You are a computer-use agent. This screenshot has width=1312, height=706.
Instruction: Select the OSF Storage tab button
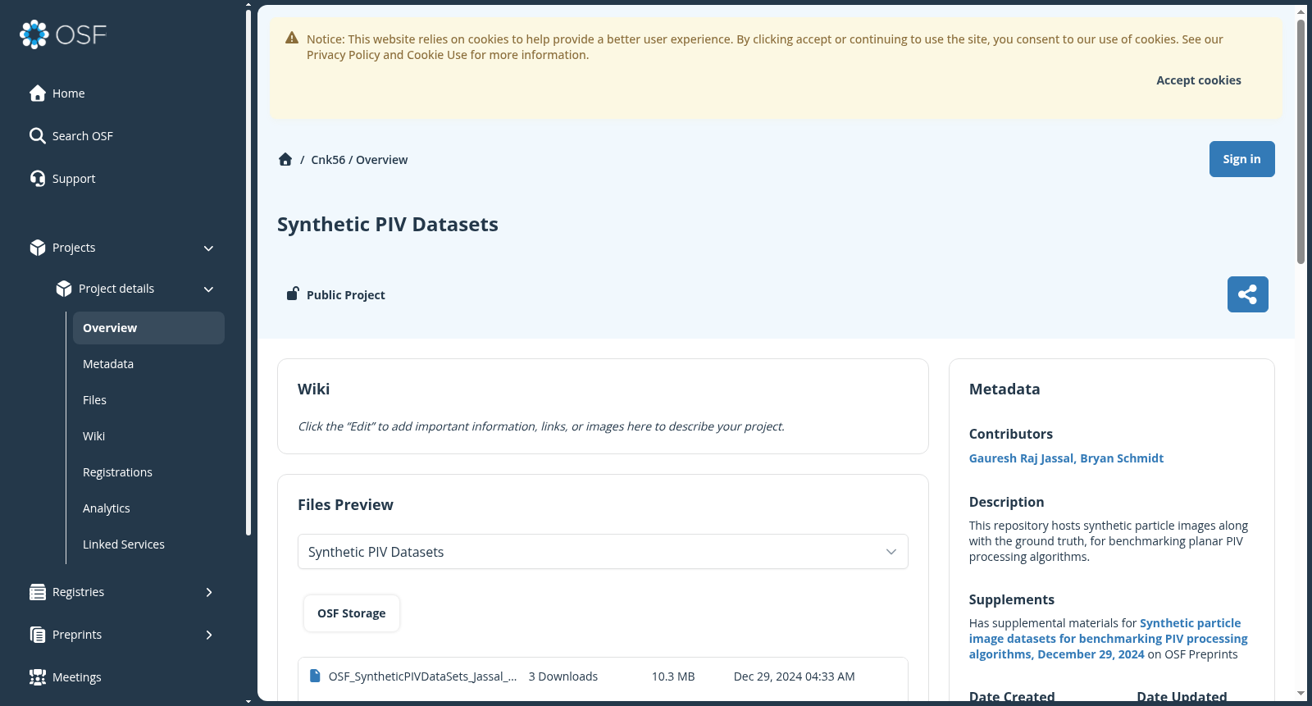coord(352,613)
